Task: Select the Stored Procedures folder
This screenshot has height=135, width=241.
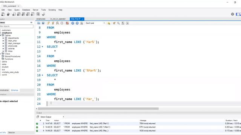Action: 12,56
